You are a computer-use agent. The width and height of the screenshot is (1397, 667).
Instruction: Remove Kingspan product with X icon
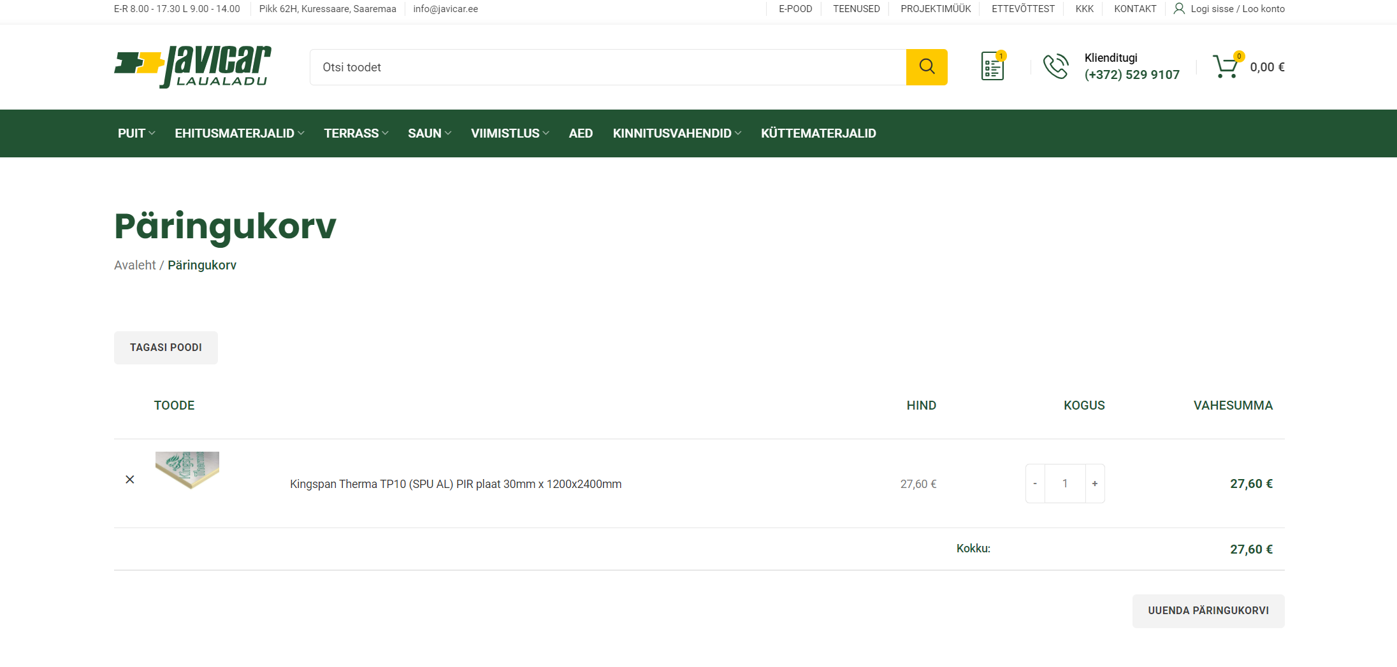(130, 479)
